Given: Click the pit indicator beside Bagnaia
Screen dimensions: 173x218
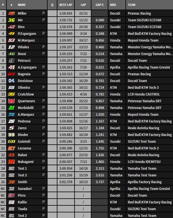Looking at the screenshot, I should [x=43, y=74].
